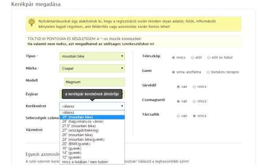Click the 'Vázméret' field label
Image resolution: width=266 pixels, height=165 pixels.
coord(34,130)
